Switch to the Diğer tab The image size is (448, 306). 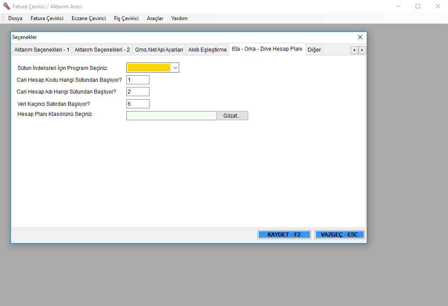[x=314, y=50]
